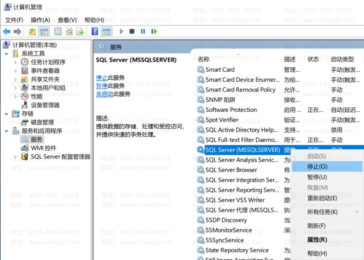Select 性能 tree node

click(37, 97)
